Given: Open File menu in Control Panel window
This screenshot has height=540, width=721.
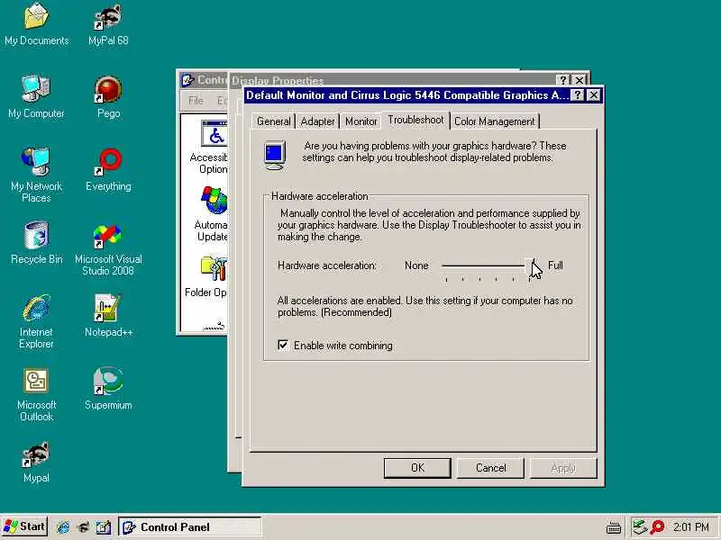Looking at the screenshot, I should tap(196, 101).
